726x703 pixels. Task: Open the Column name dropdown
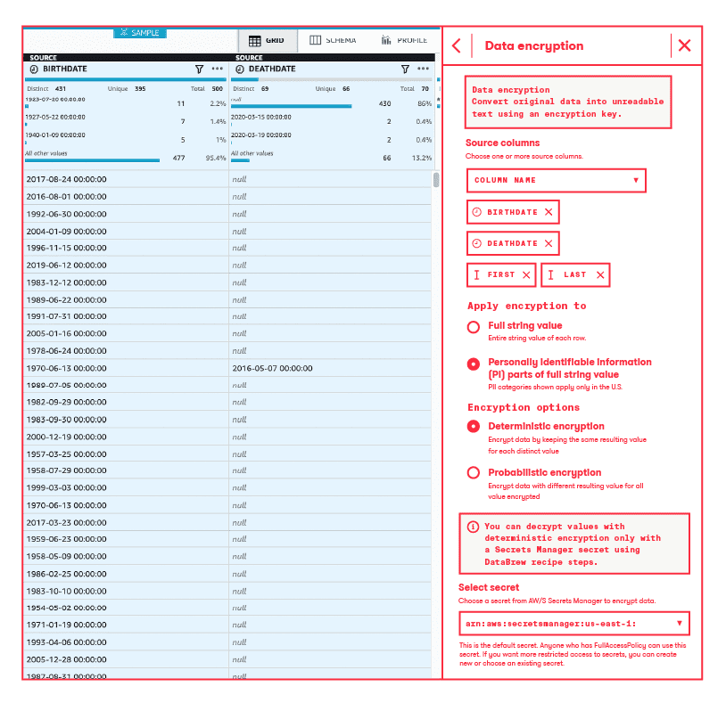point(556,180)
